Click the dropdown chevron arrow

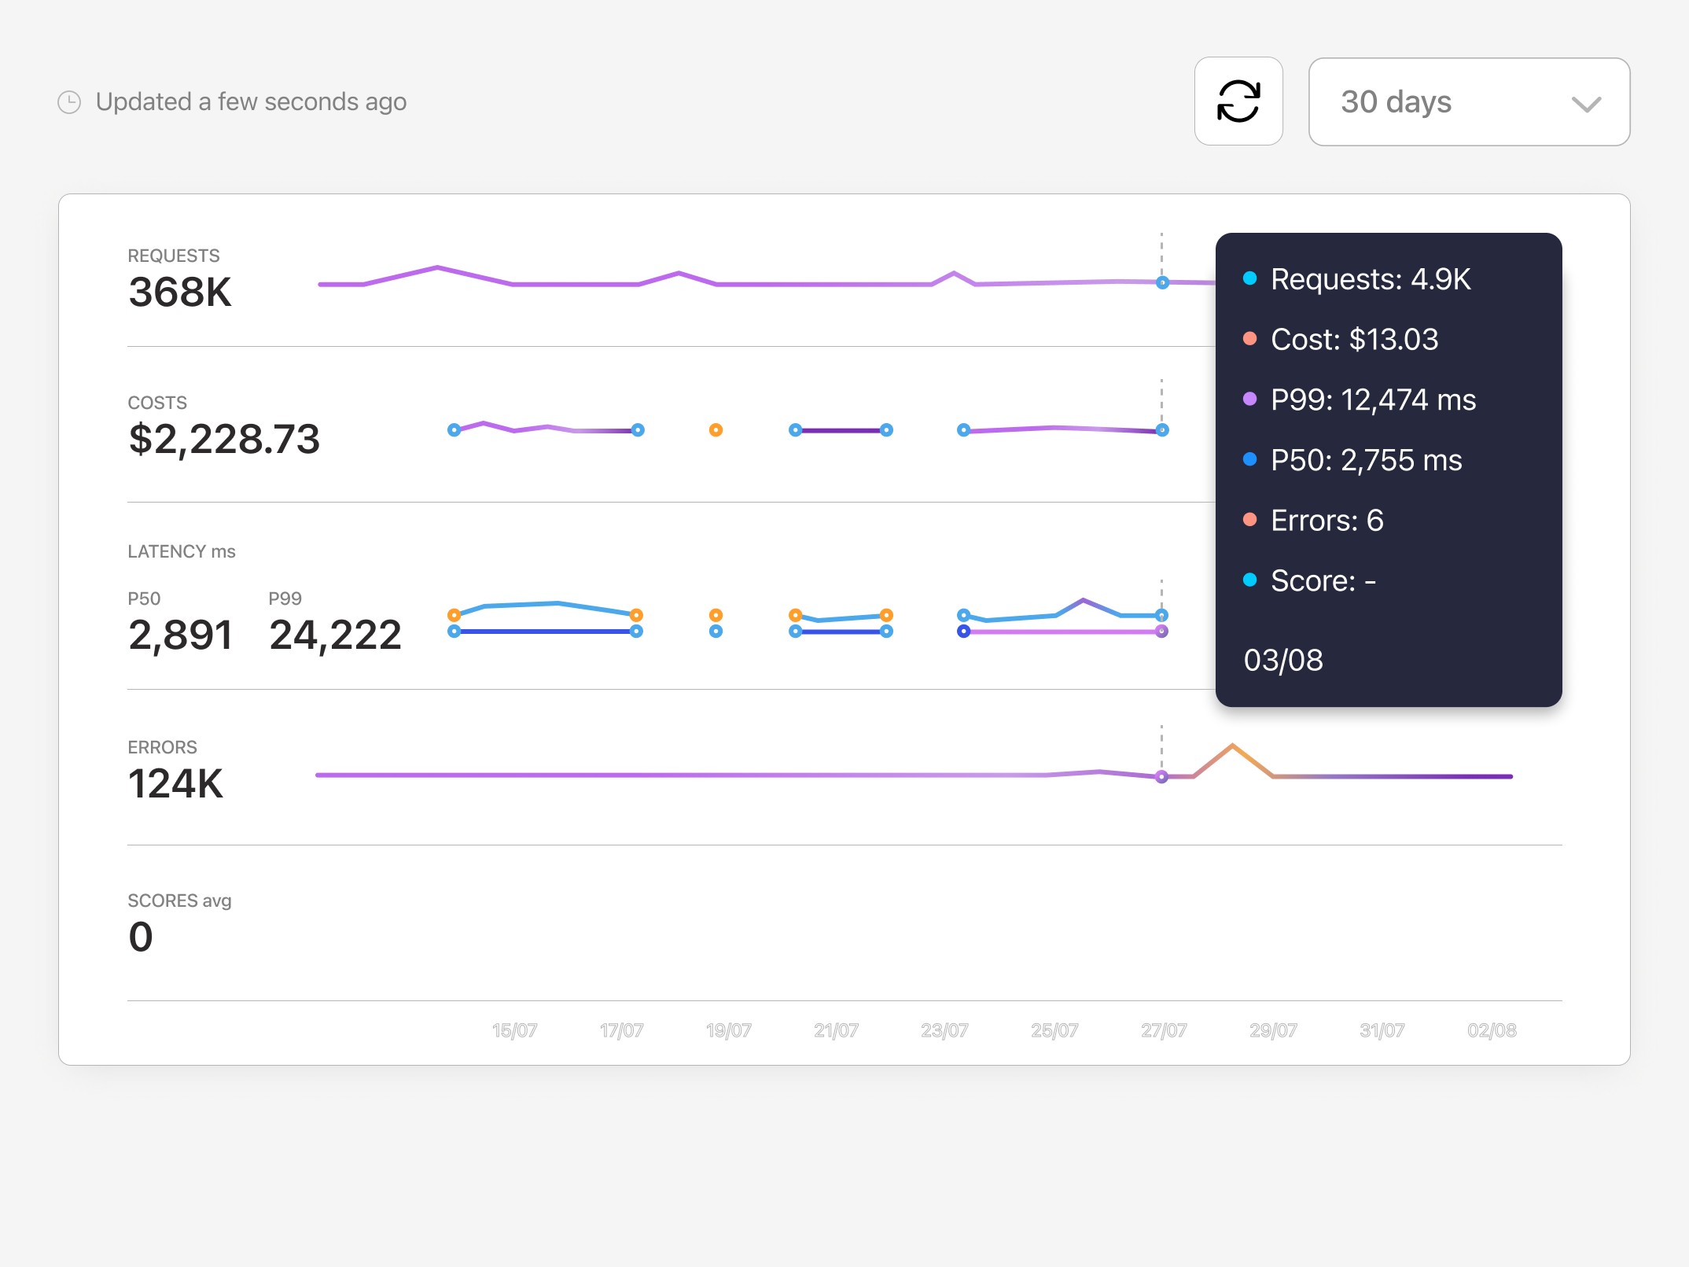[1586, 104]
